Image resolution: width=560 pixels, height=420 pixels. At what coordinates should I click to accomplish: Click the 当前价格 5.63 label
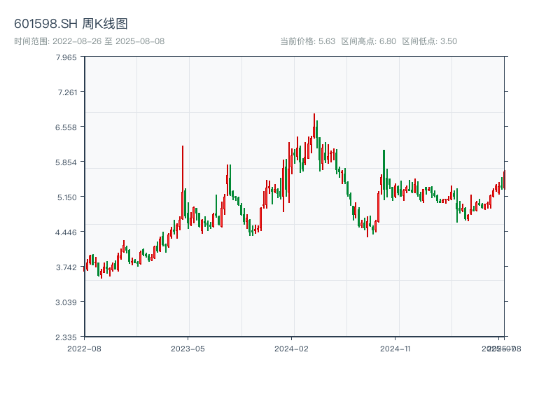(307, 41)
